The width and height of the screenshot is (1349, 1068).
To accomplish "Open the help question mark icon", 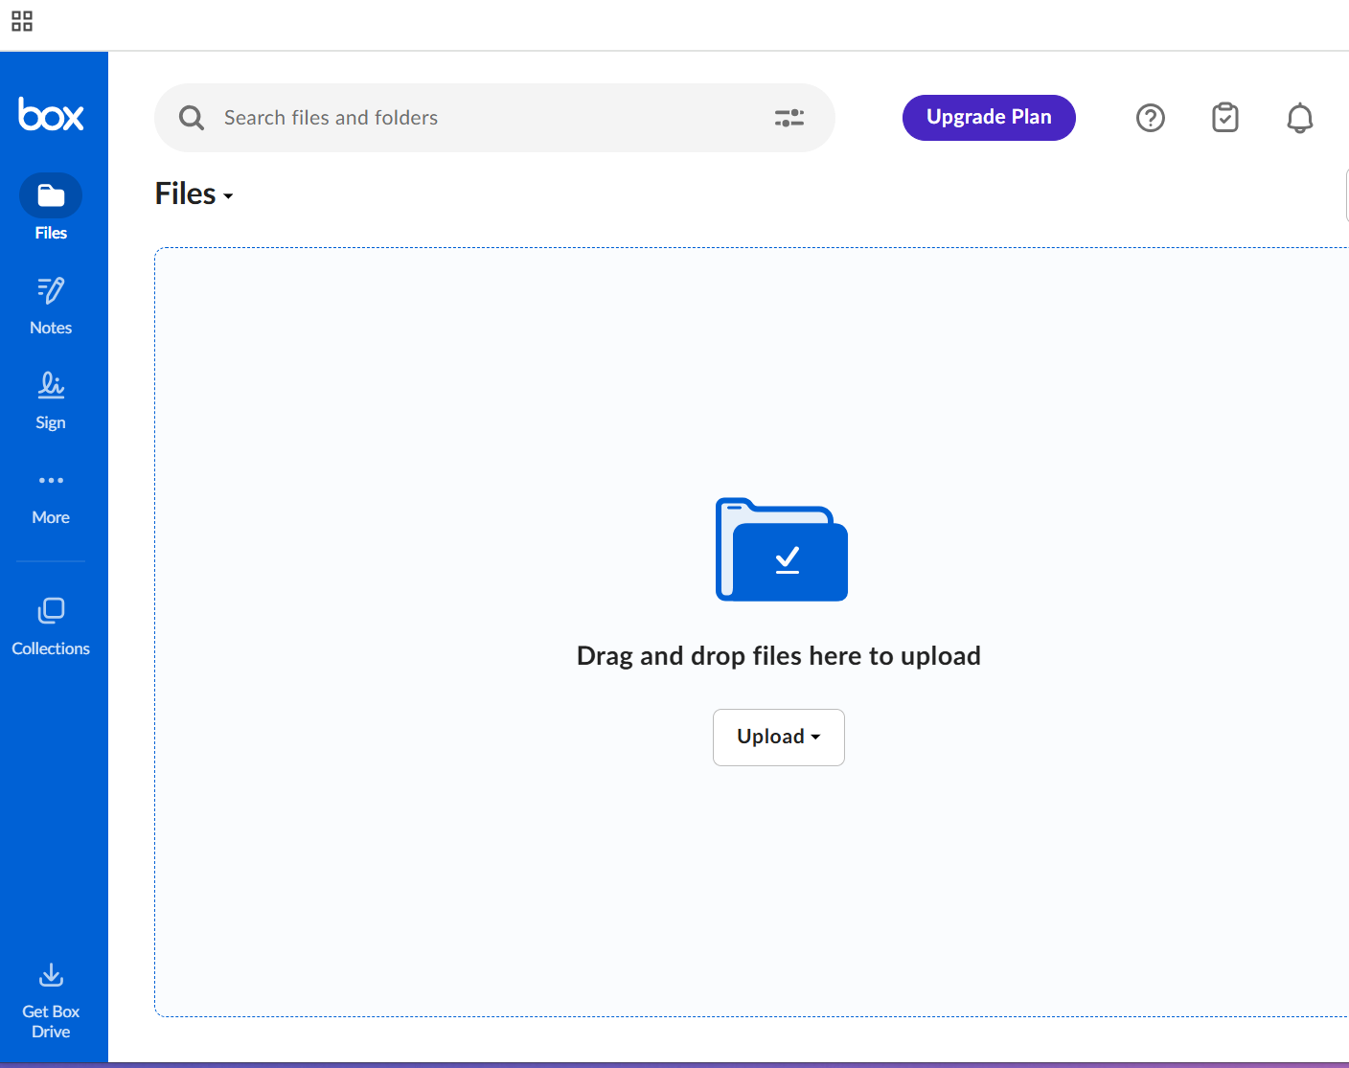I will pyautogui.click(x=1150, y=117).
